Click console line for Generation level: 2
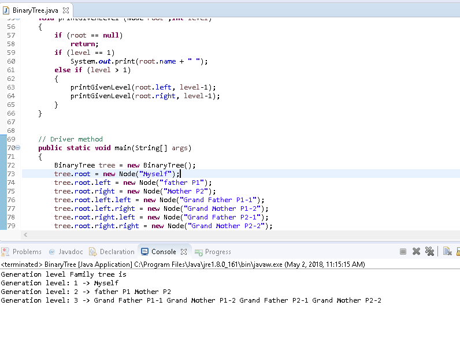 86,292
